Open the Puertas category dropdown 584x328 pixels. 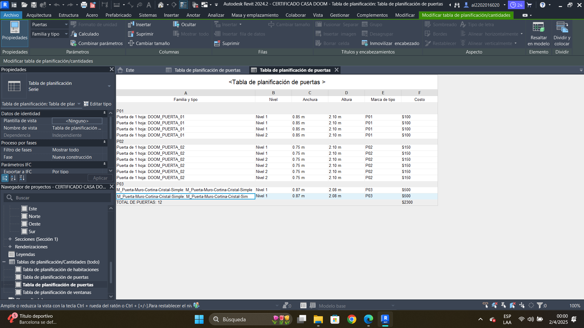click(x=49, y=25)
